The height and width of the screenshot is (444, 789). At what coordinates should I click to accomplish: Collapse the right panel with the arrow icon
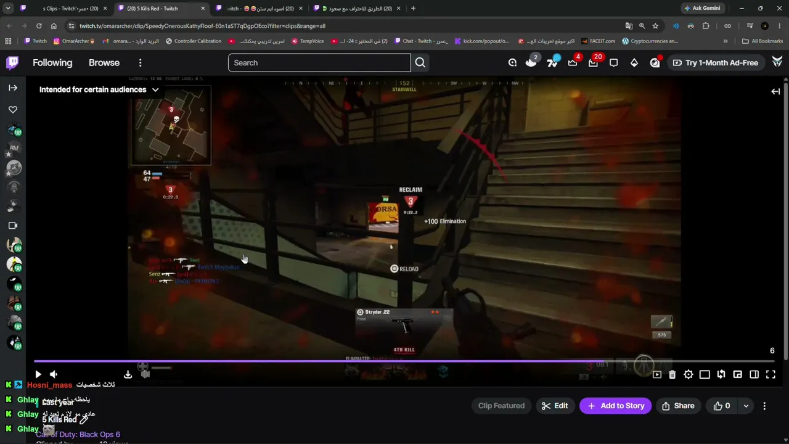pos(775,91)
